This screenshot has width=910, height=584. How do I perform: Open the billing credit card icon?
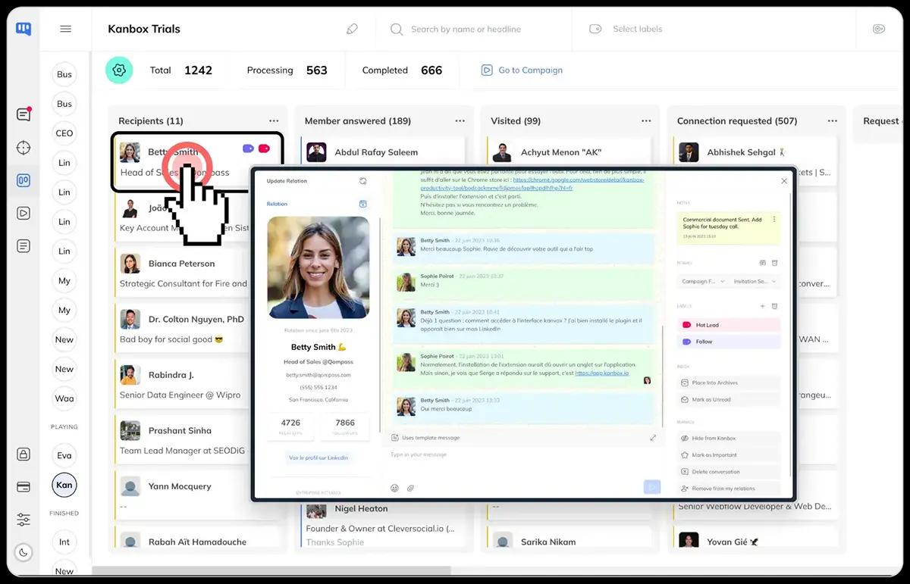tap(24, 487)
